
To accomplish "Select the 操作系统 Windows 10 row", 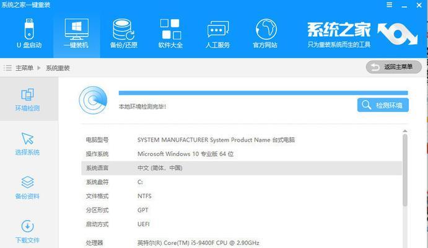I will point(242,154).
